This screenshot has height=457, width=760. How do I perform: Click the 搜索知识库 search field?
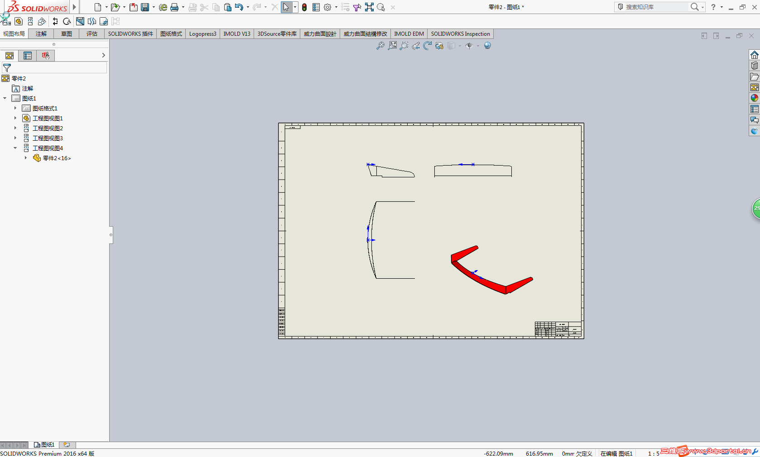[x=656, y=7]
